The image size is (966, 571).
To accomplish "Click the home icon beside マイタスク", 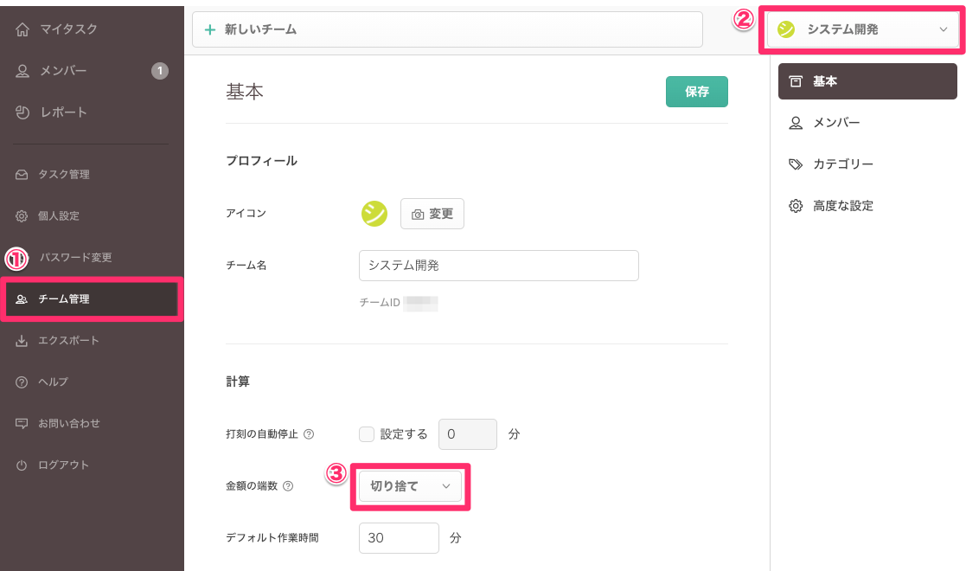I will (22, 29).
